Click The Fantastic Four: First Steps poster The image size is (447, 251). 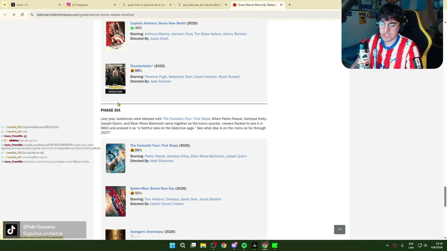[115, 158]
